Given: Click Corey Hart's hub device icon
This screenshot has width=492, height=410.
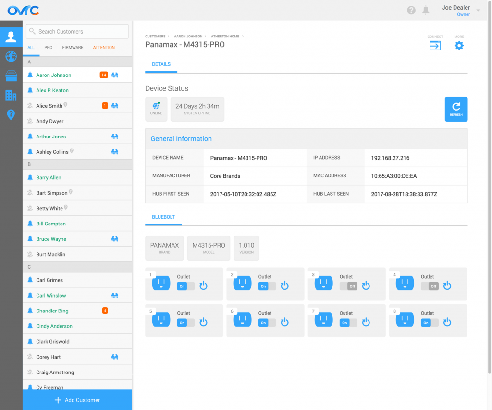Looking at the screenshot, I should 115,357.
